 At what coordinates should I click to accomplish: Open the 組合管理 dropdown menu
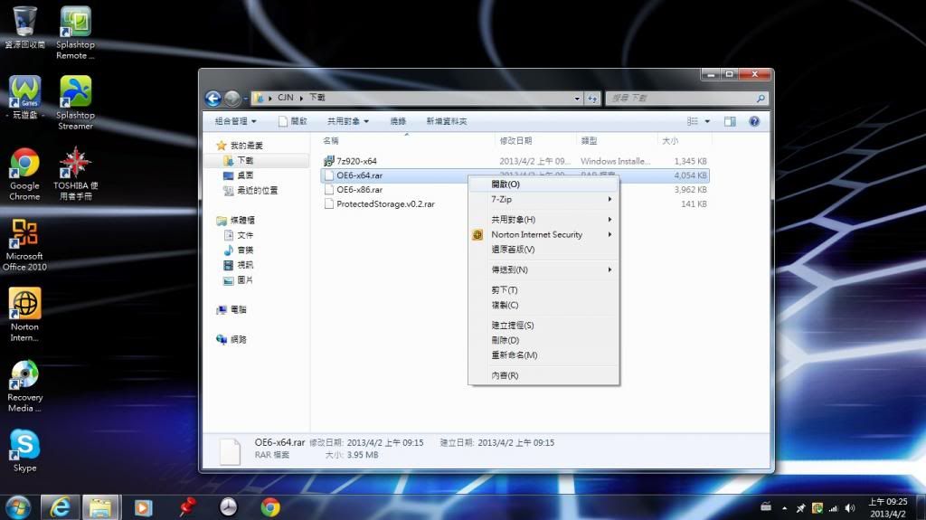pyautogui.click(x=236, y=121)
